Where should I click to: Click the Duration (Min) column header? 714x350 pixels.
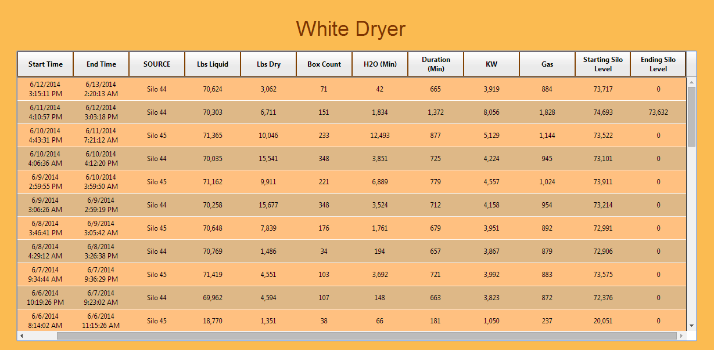[436, 64]
